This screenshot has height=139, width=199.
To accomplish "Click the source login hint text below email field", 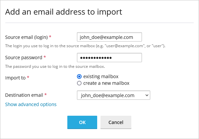I will coord(85,46).
